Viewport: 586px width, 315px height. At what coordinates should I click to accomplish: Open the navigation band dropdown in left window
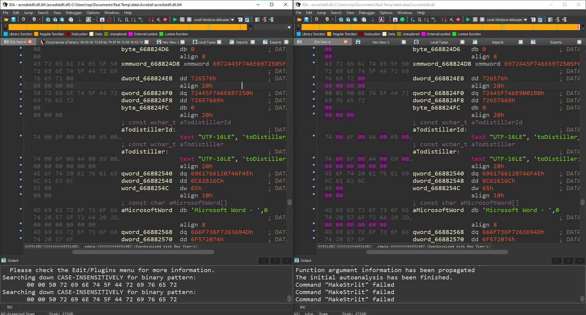[x=289, y=27]
